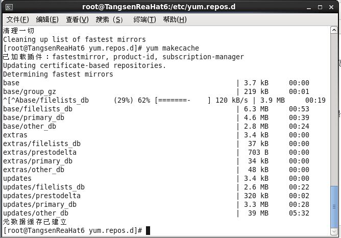341x238 pixels.
Task: Click the blue scrollbar thumb
Action: click(334, 204)
